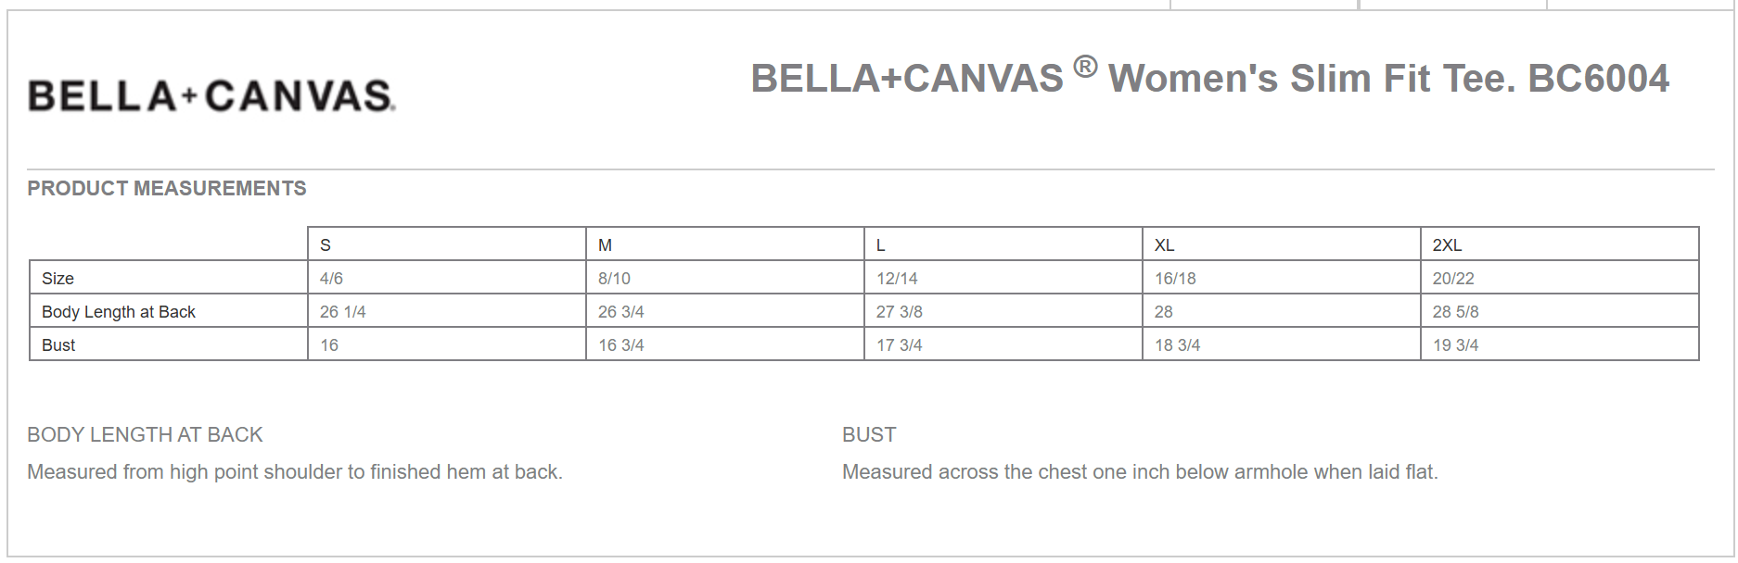Click the BUST description heading
The image size is (1738, 563).
click(x=869, y=435)
